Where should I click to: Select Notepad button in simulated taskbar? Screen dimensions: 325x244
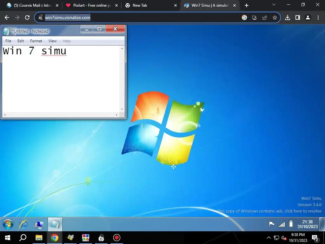55,224
